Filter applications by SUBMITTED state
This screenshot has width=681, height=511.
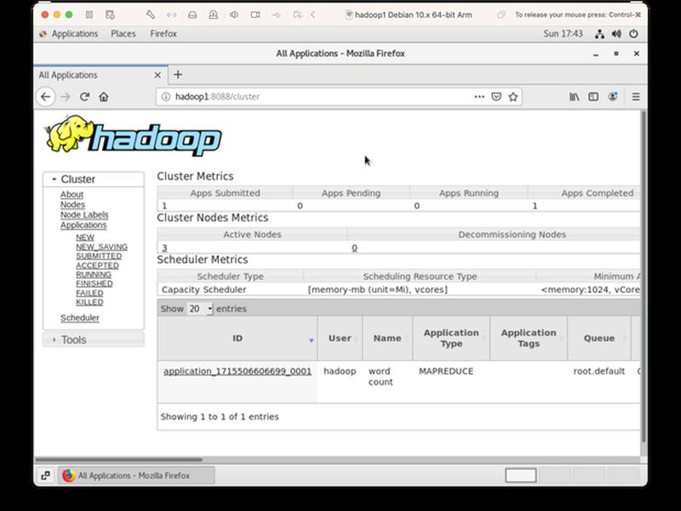click(x=99, y=256)
